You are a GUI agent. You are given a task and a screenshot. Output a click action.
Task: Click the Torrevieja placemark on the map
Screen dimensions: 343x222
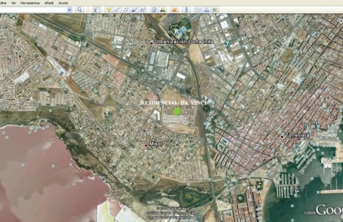(x=282, y=137)
